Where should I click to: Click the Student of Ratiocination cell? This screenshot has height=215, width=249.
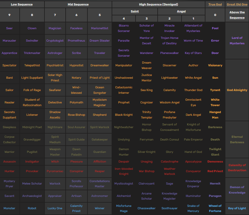coord(32,102)
